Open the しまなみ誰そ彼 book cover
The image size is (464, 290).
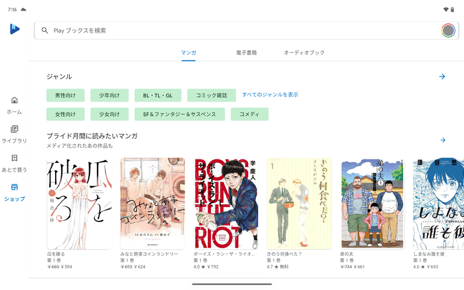438,204
